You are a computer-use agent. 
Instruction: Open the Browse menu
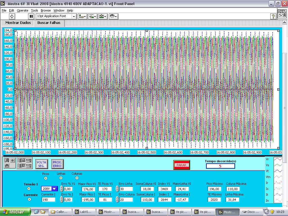coord(46,10)
